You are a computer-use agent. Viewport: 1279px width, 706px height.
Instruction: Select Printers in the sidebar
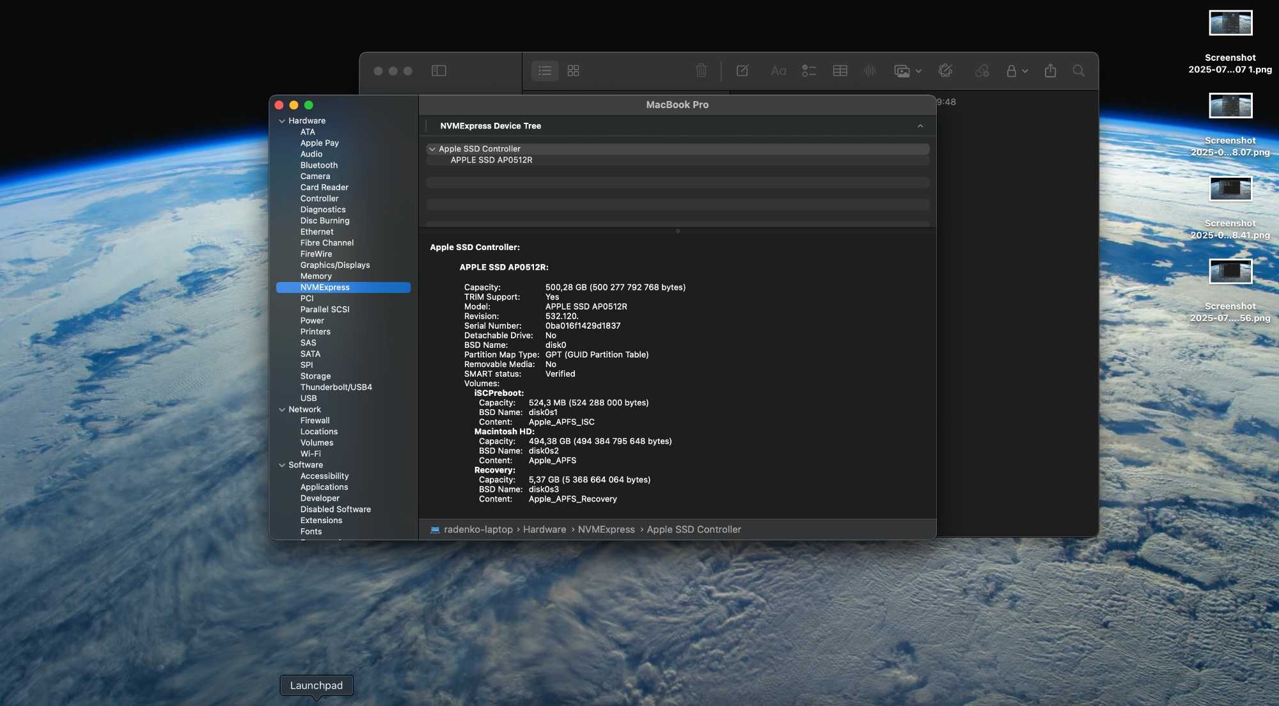point(315,332)
